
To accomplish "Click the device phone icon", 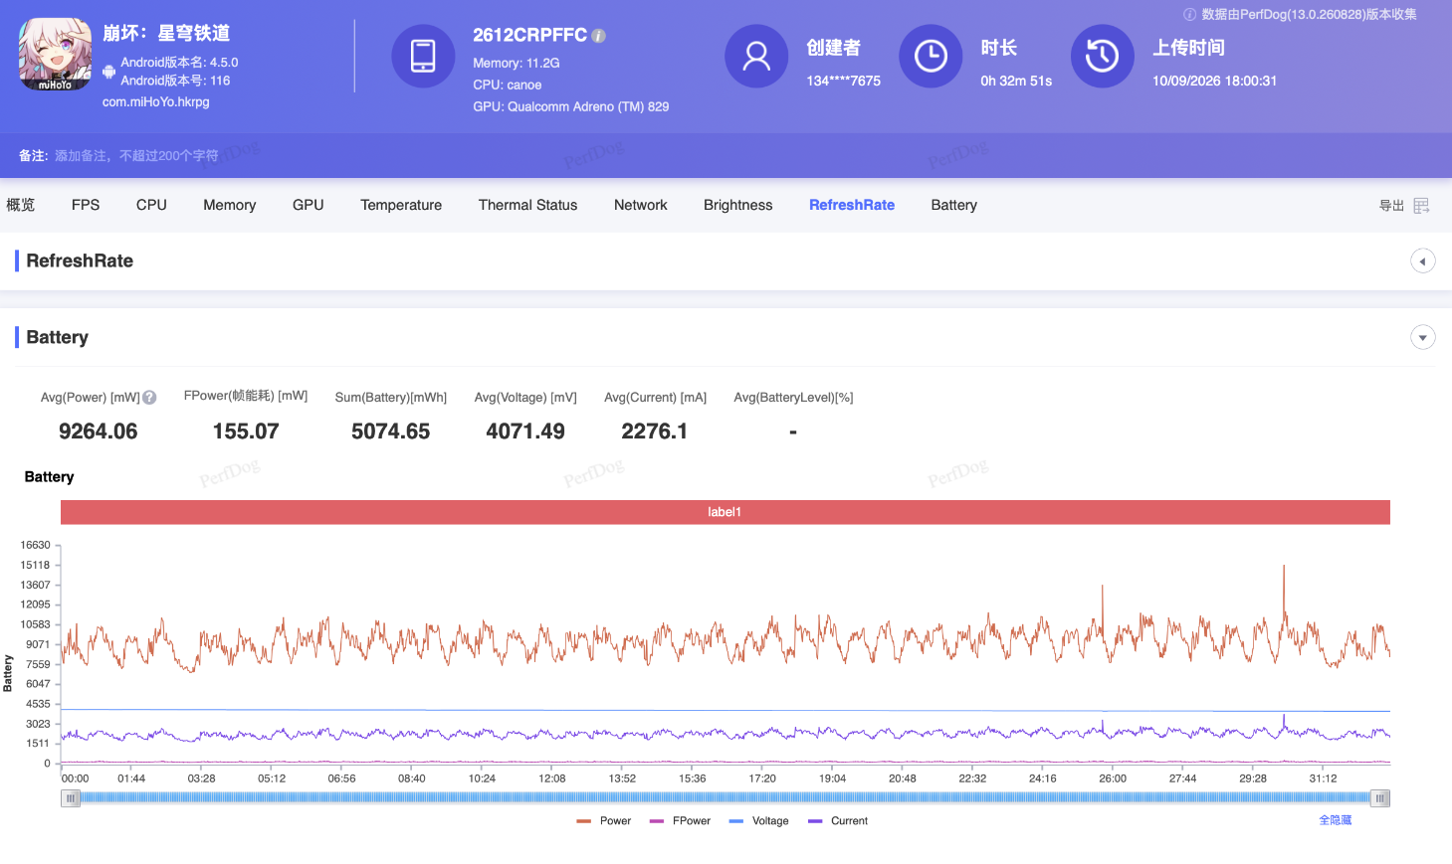I will (423, 56).
